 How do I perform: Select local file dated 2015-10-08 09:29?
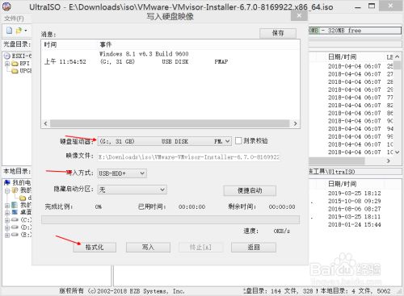point(355,201)
